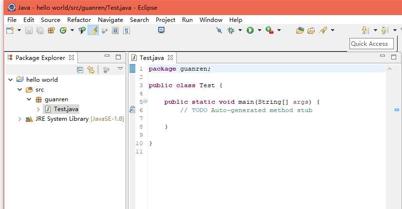Screen dimensions: 402x209
Task: Open the Window menu
Action: click(x=211, y=20)
